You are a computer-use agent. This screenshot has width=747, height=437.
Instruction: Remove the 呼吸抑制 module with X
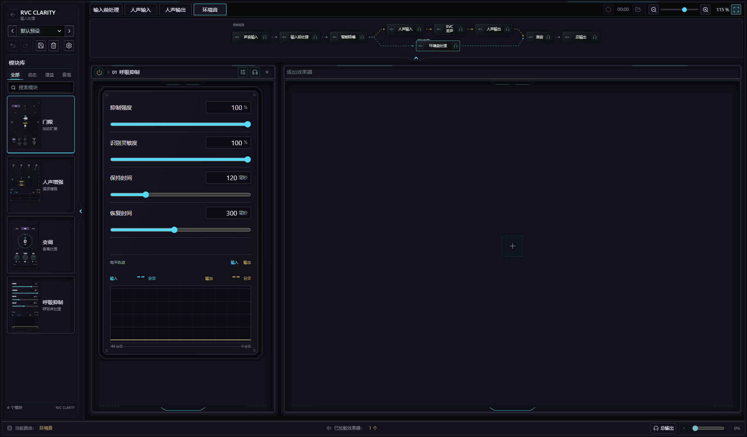(267, 72)
